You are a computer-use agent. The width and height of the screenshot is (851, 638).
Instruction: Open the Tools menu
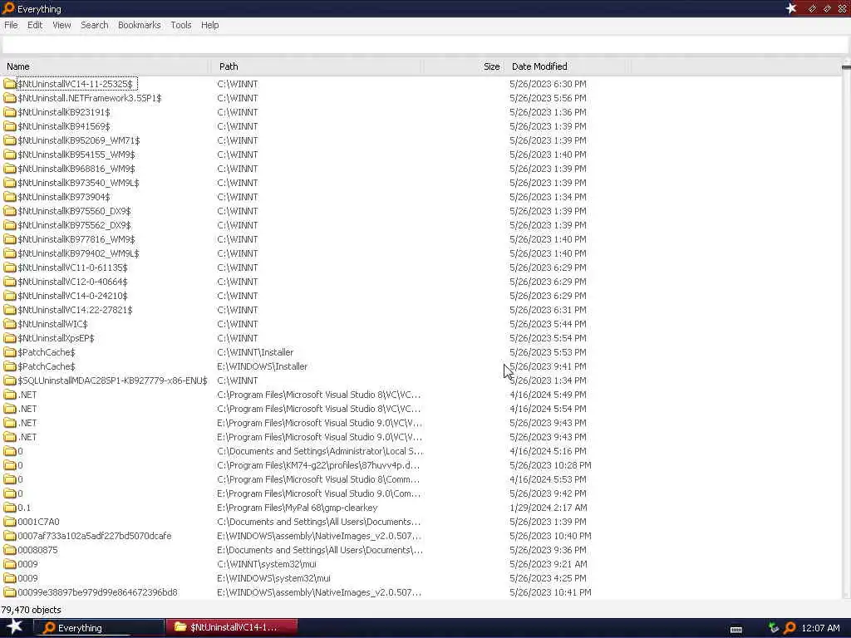(x=180, y=25)
